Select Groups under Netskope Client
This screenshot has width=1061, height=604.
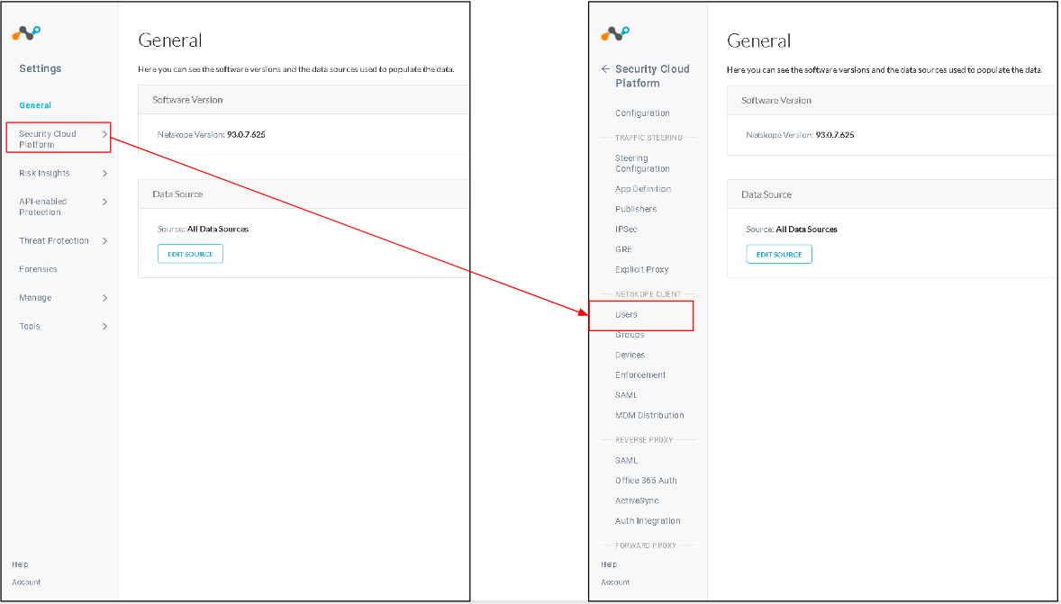tap(630, 335)
